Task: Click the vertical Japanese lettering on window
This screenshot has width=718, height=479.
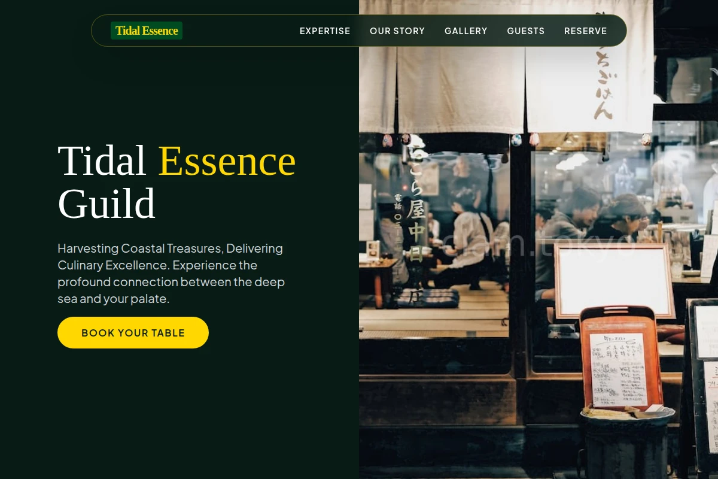Action: click(415, 202)
